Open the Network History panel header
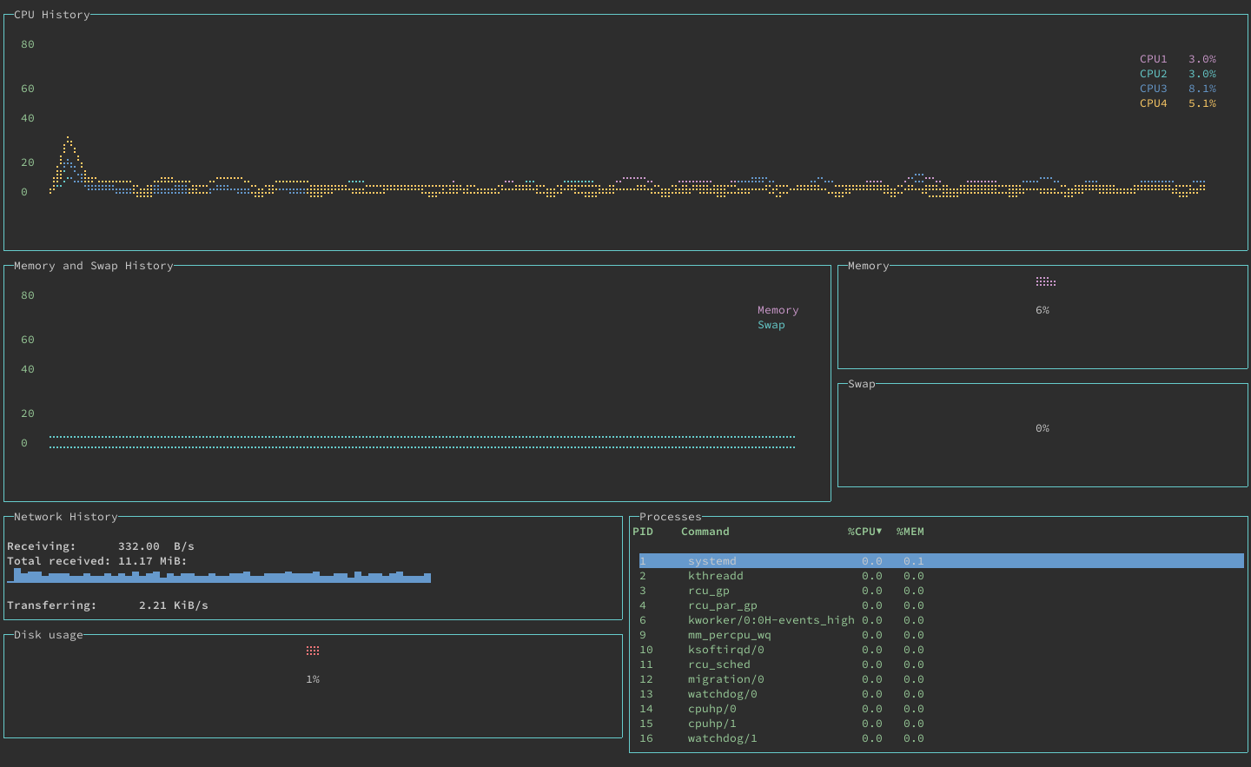This screenshot has width=1251, height=767. (x=65, y=516)
